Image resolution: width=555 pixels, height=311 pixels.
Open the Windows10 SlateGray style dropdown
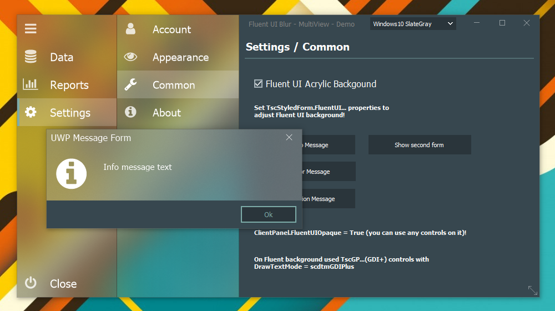pyautogui.click(x=413, y=24)
